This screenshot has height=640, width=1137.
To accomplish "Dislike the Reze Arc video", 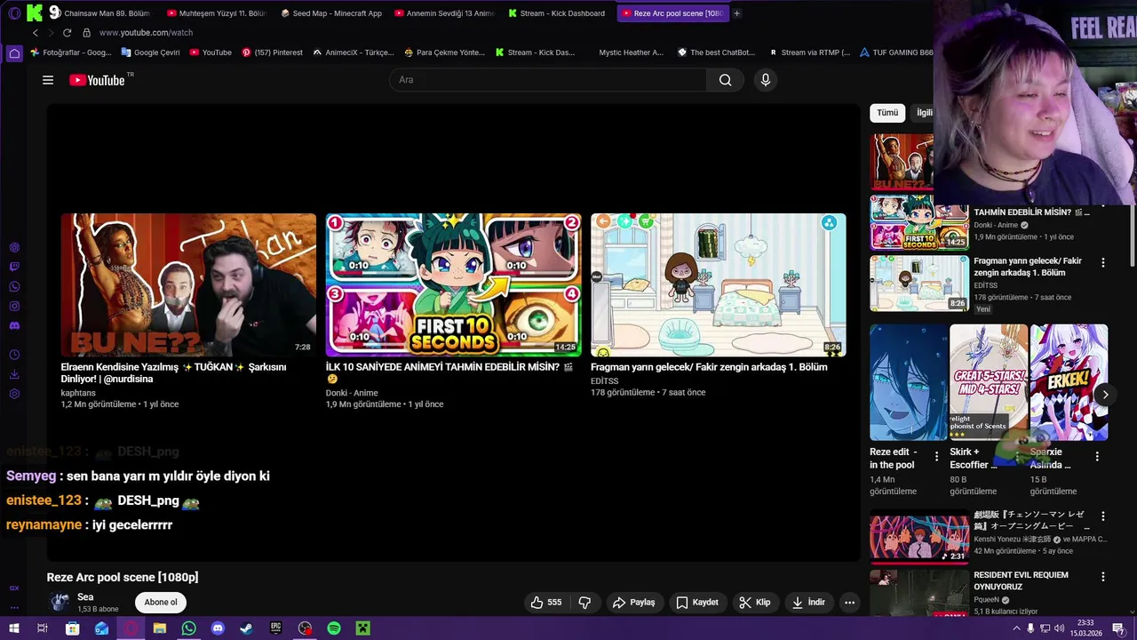I will [584, 603].
